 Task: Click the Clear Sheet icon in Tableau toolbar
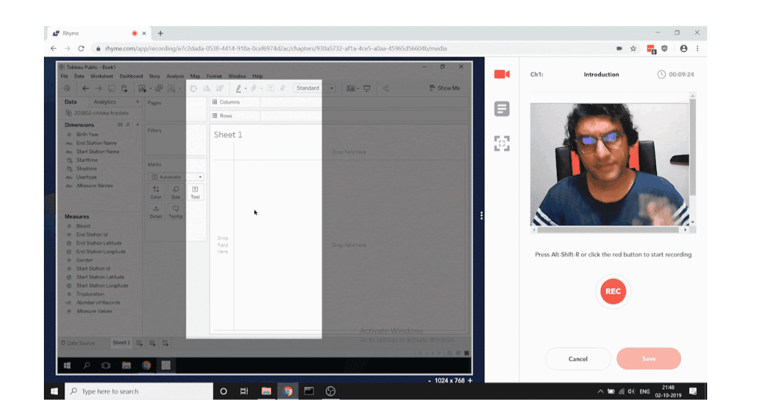[171, 89]
